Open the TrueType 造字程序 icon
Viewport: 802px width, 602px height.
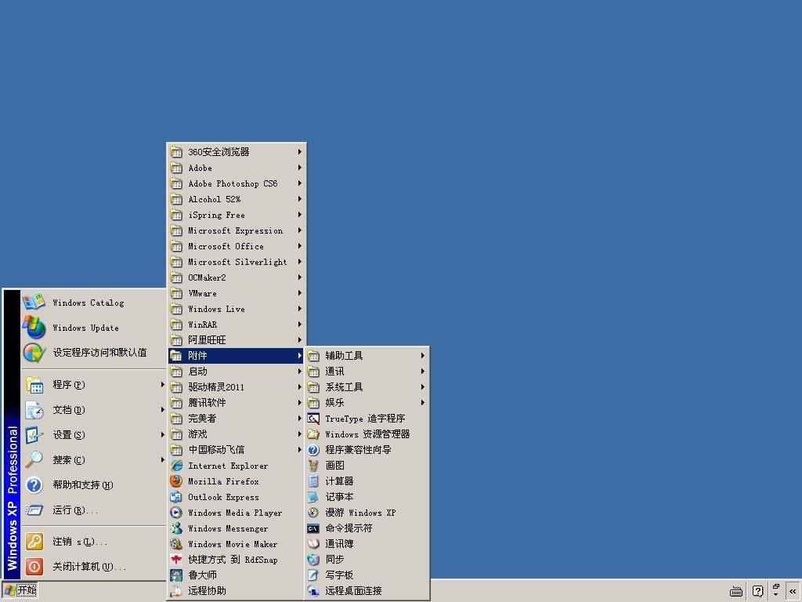pos(313,419)
